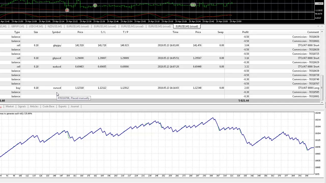The image size is (326, 183).
Task: Sort by the S / L column header
Action: (x=103, y=32)
